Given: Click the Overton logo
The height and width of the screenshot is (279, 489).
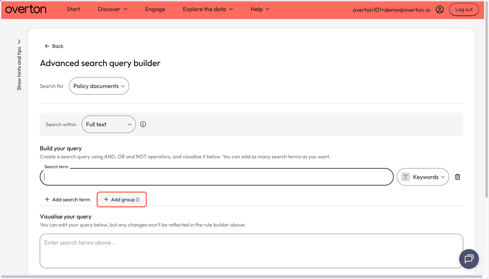Looking at the screenshot, I should click(x=26, y=9).
